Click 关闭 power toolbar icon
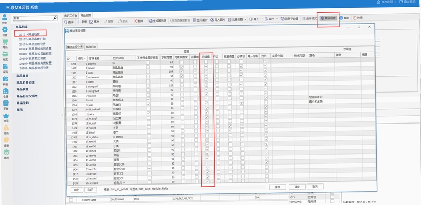This screenshot has width=421, height=205. [x=357, y=18]
